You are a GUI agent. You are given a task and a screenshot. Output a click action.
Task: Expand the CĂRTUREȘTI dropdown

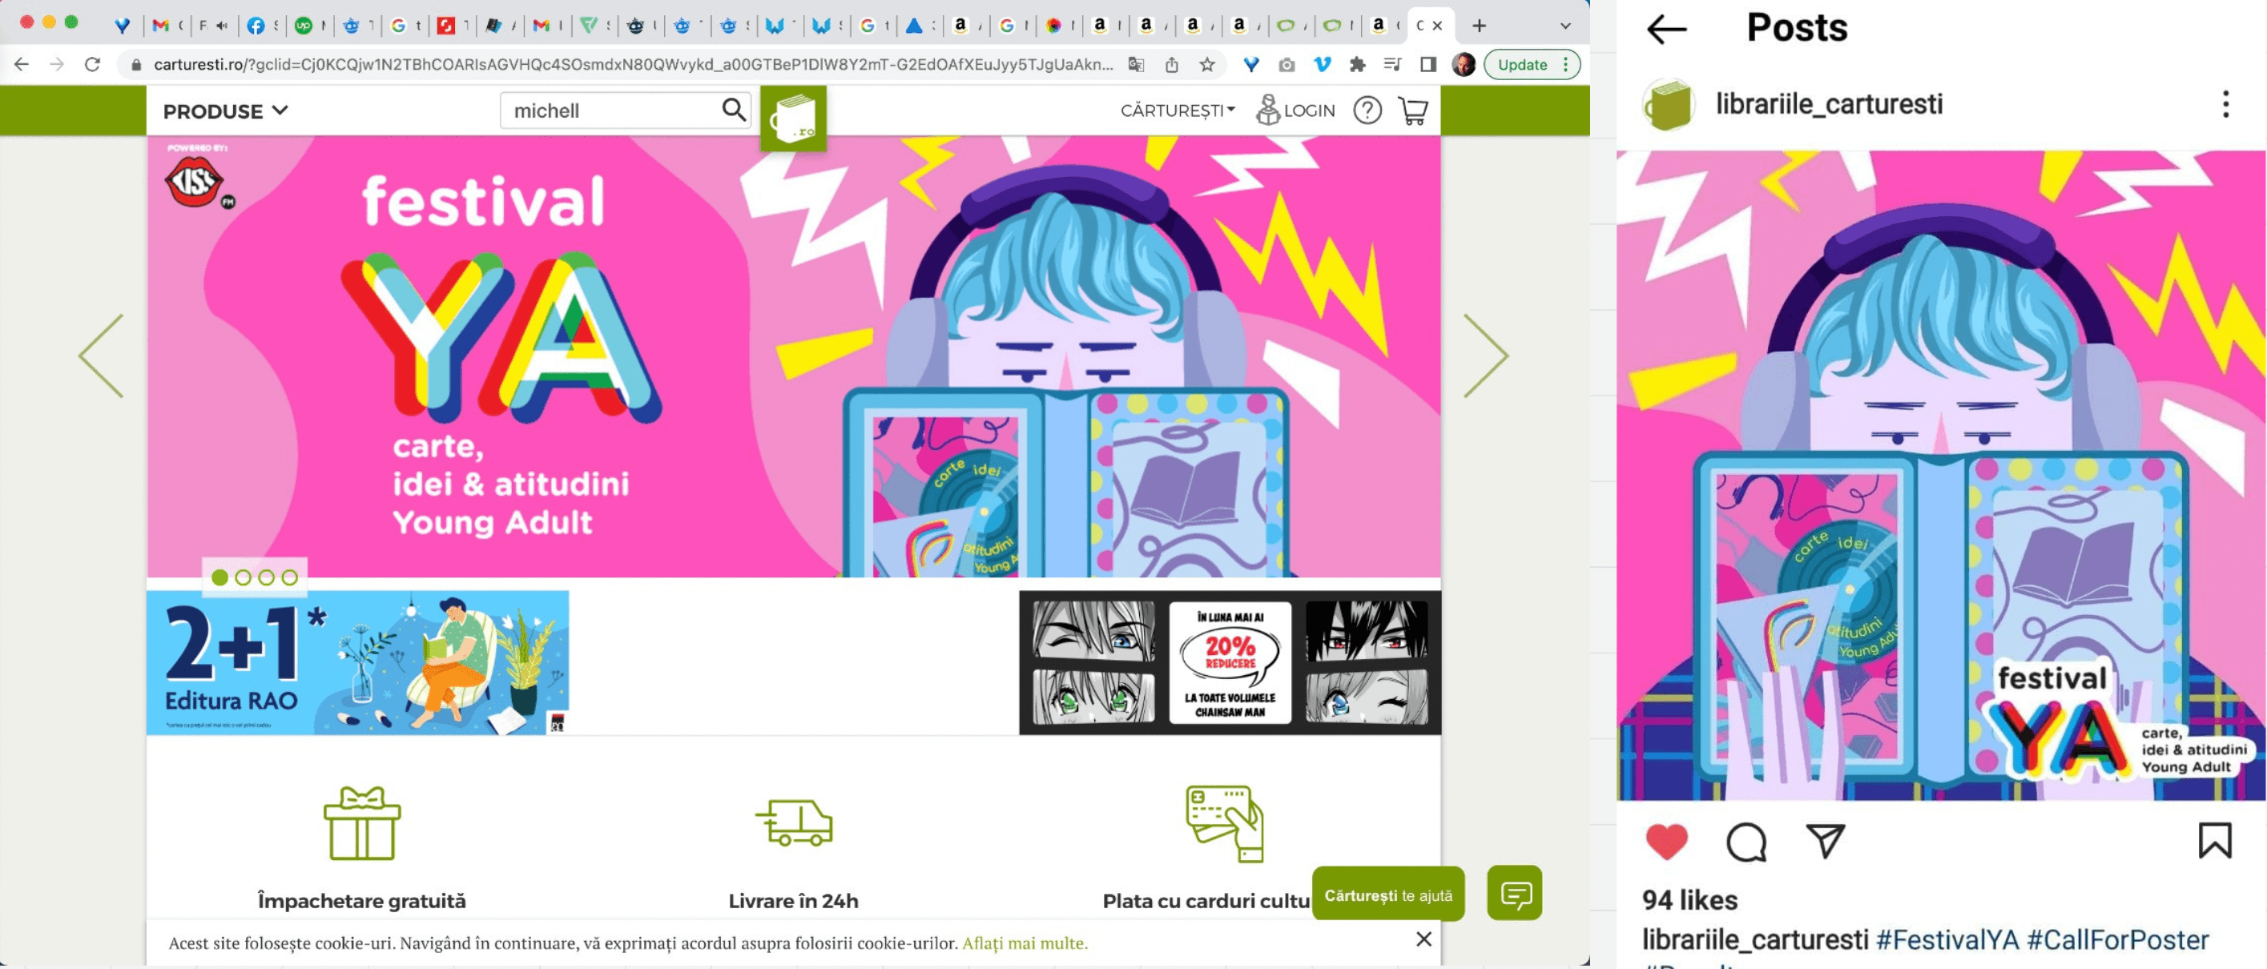click(1177, 111)
